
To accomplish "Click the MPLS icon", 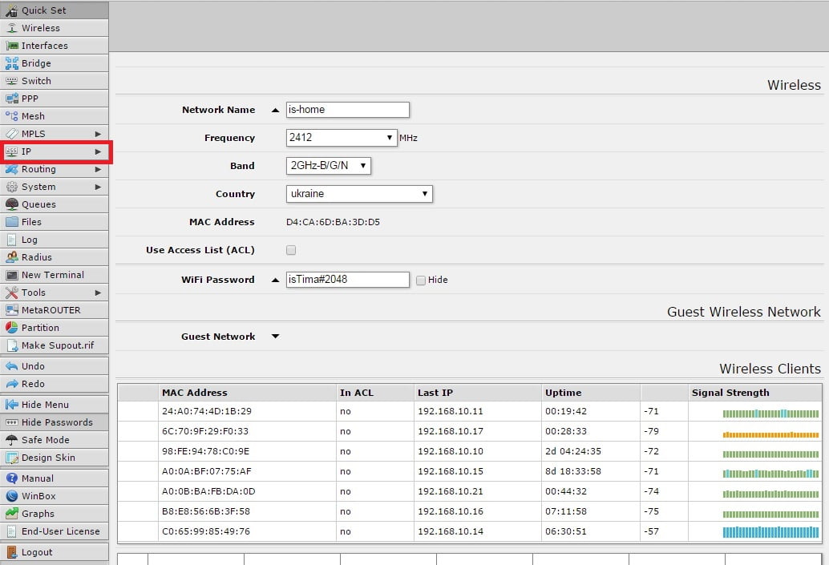I will 12,134.
